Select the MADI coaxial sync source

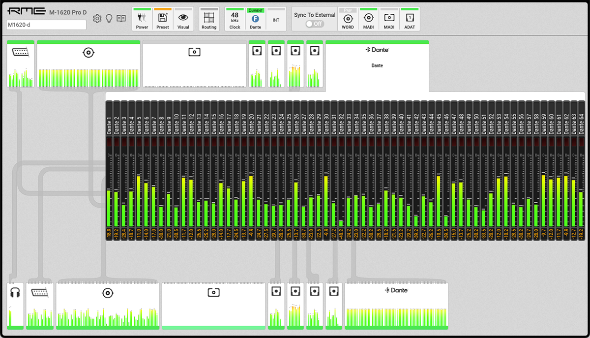tap(368, 19)
